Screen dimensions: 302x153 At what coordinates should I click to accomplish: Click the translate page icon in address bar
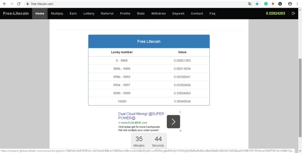coord(250,4)
